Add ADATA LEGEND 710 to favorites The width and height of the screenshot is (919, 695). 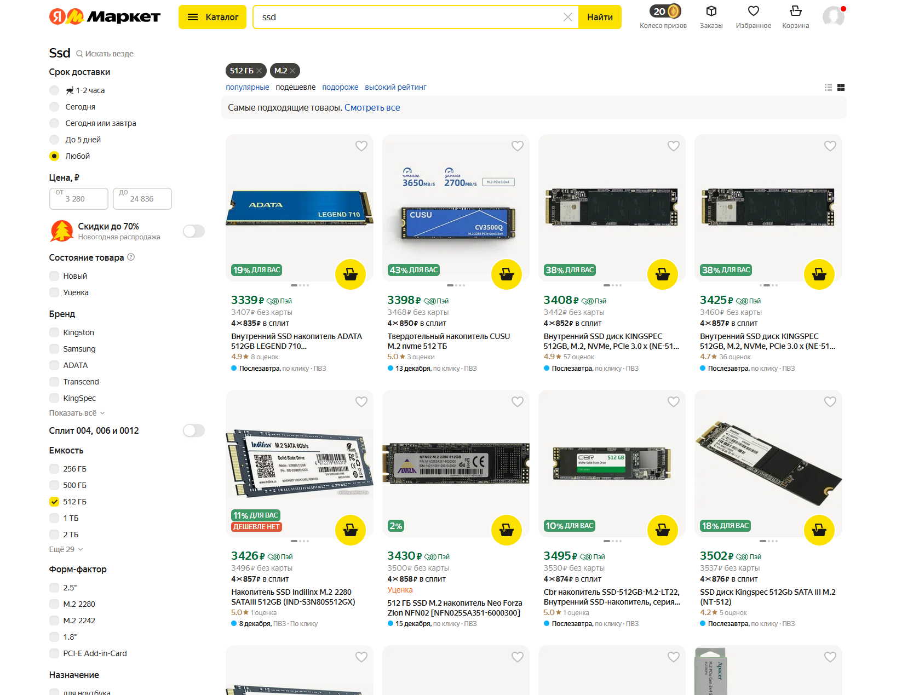[x=361, y=146]
